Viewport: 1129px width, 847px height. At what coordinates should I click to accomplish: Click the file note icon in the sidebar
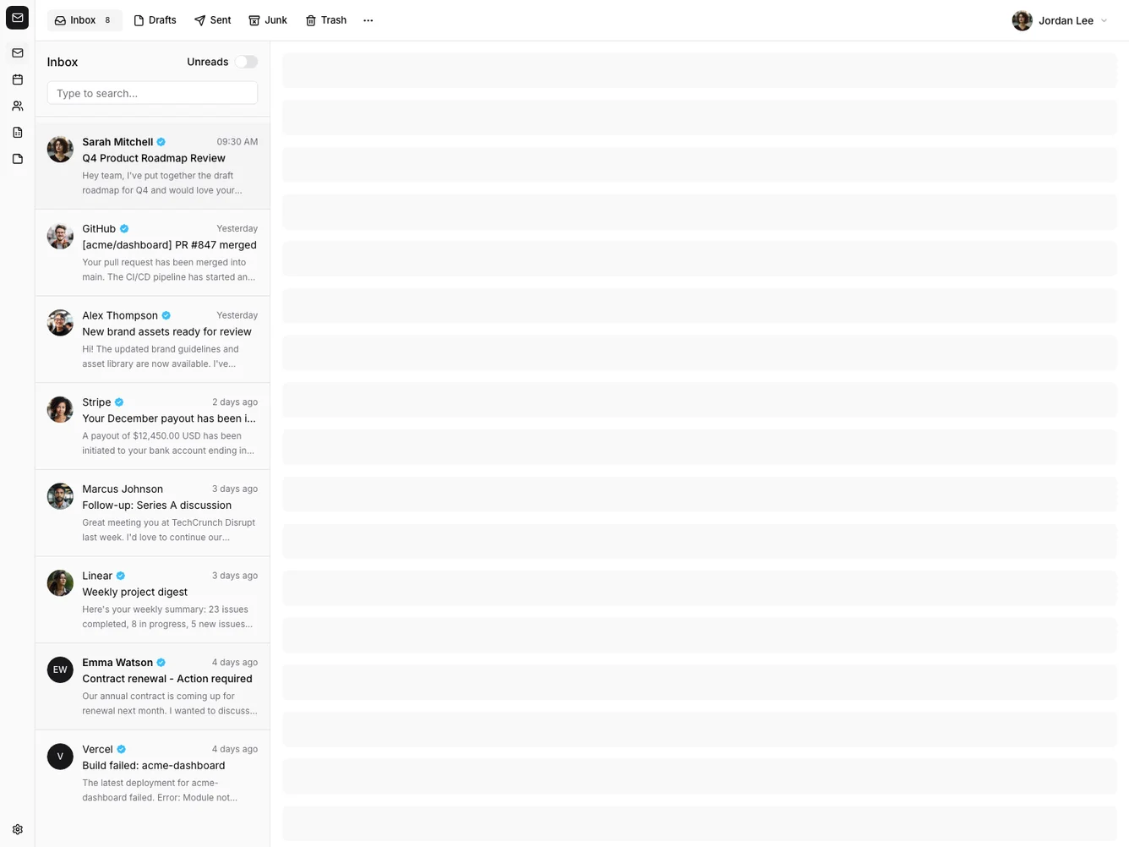17,159
